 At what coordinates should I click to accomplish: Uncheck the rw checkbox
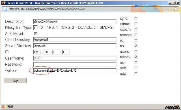(136, 46)
